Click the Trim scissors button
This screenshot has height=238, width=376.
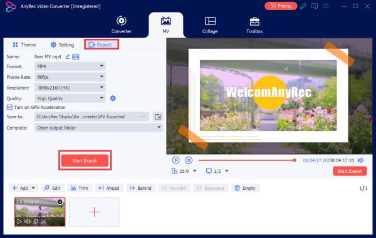(x=80, y=188)
